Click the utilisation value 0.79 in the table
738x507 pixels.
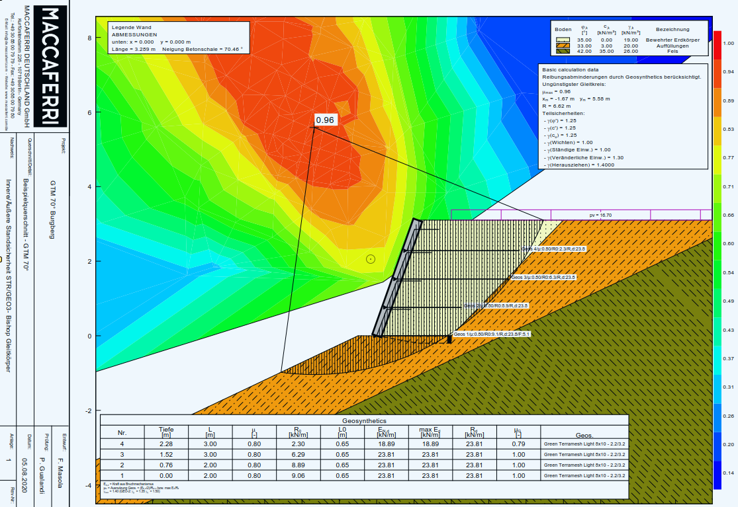[519, 444]
